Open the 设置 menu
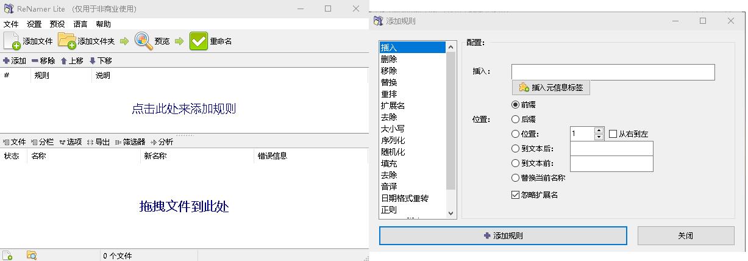The image size is (748, 261). coord(34,24)
